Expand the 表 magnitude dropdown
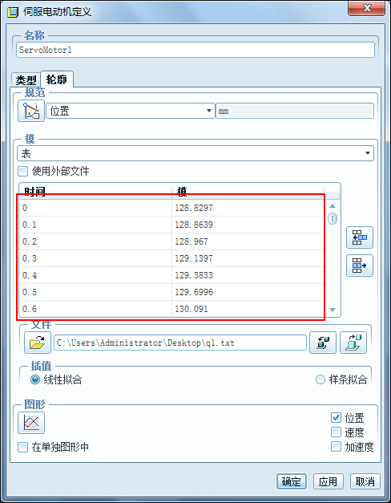The width and height of the screenshot is (391, 503). [195, 153]
